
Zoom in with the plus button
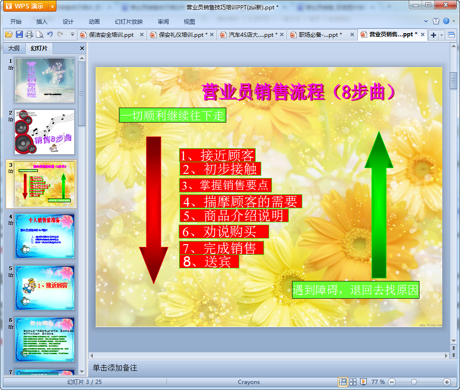(446, 382)
